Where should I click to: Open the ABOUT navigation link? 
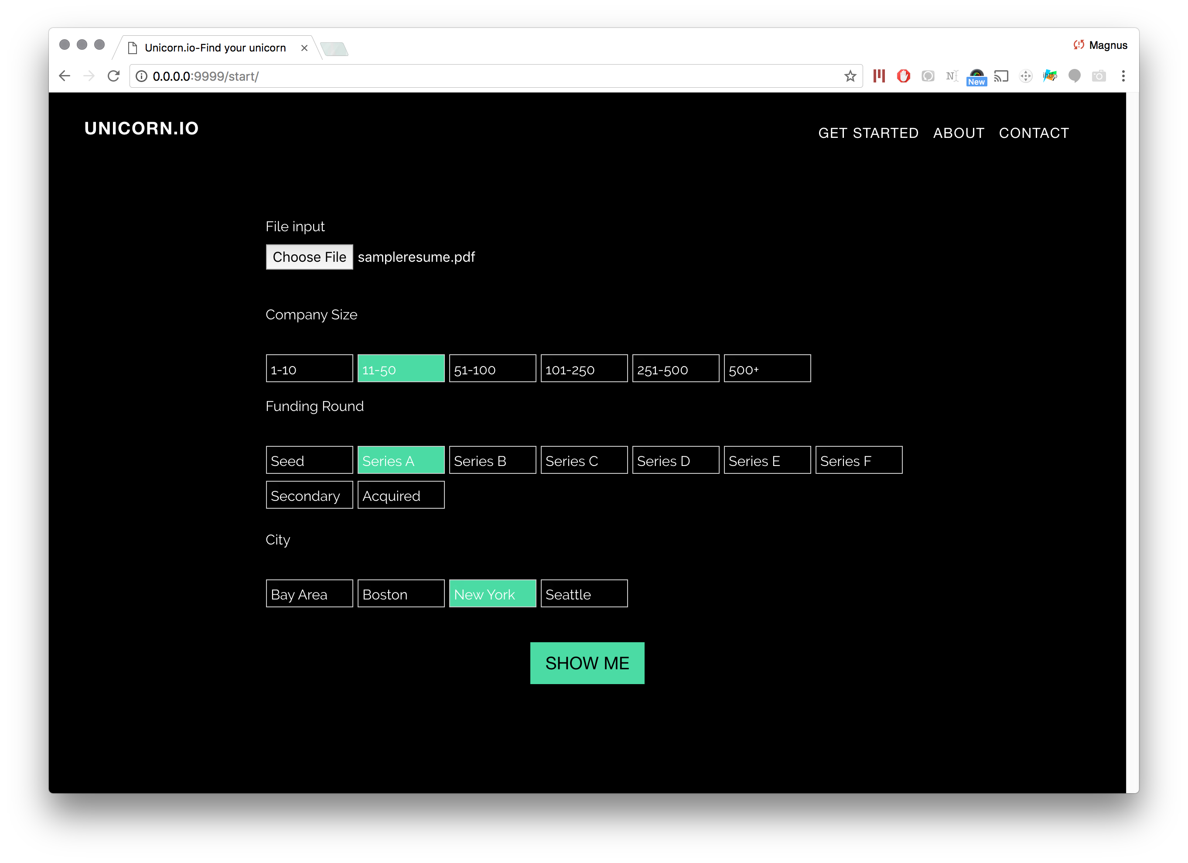(958, 133)
